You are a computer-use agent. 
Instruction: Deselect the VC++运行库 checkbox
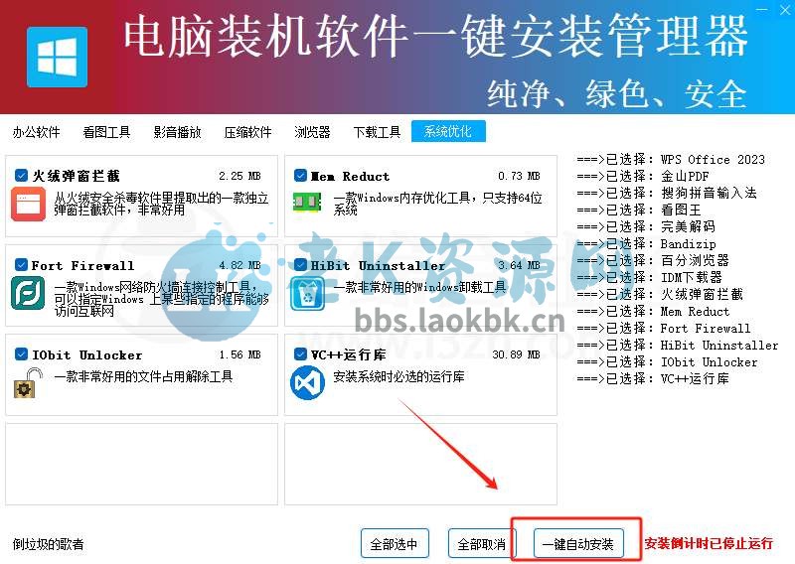coord(300,353)
